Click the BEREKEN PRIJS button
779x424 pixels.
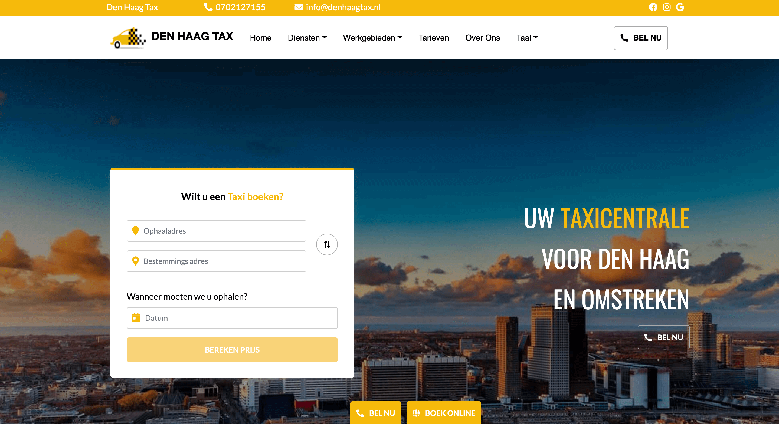[232, 350]
